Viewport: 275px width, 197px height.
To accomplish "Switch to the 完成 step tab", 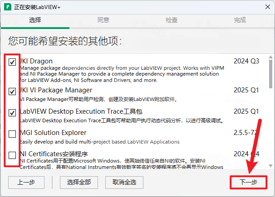I will (240, 20).
